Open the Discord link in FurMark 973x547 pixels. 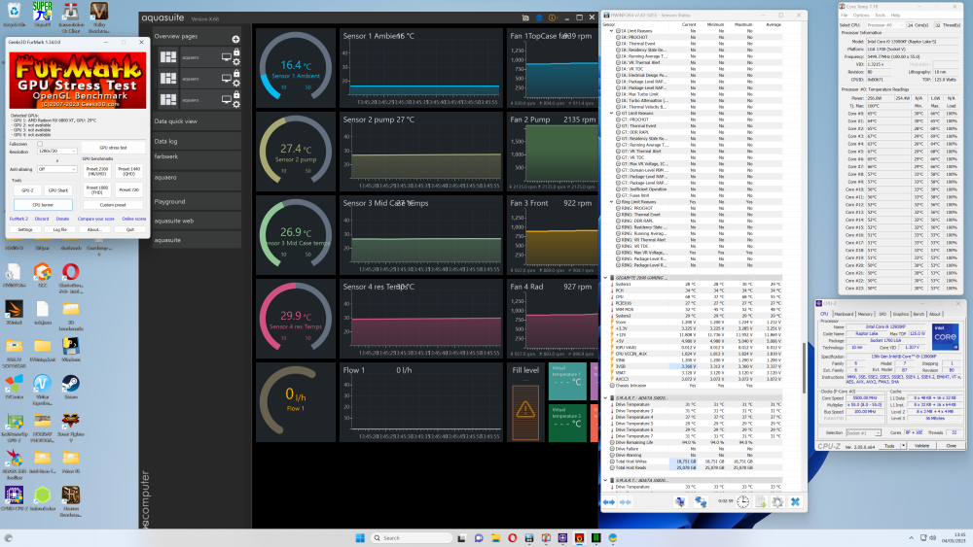point(42,219)
